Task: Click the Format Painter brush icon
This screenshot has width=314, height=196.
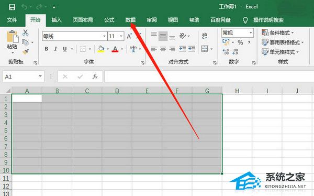Action: tap(26, 52)
